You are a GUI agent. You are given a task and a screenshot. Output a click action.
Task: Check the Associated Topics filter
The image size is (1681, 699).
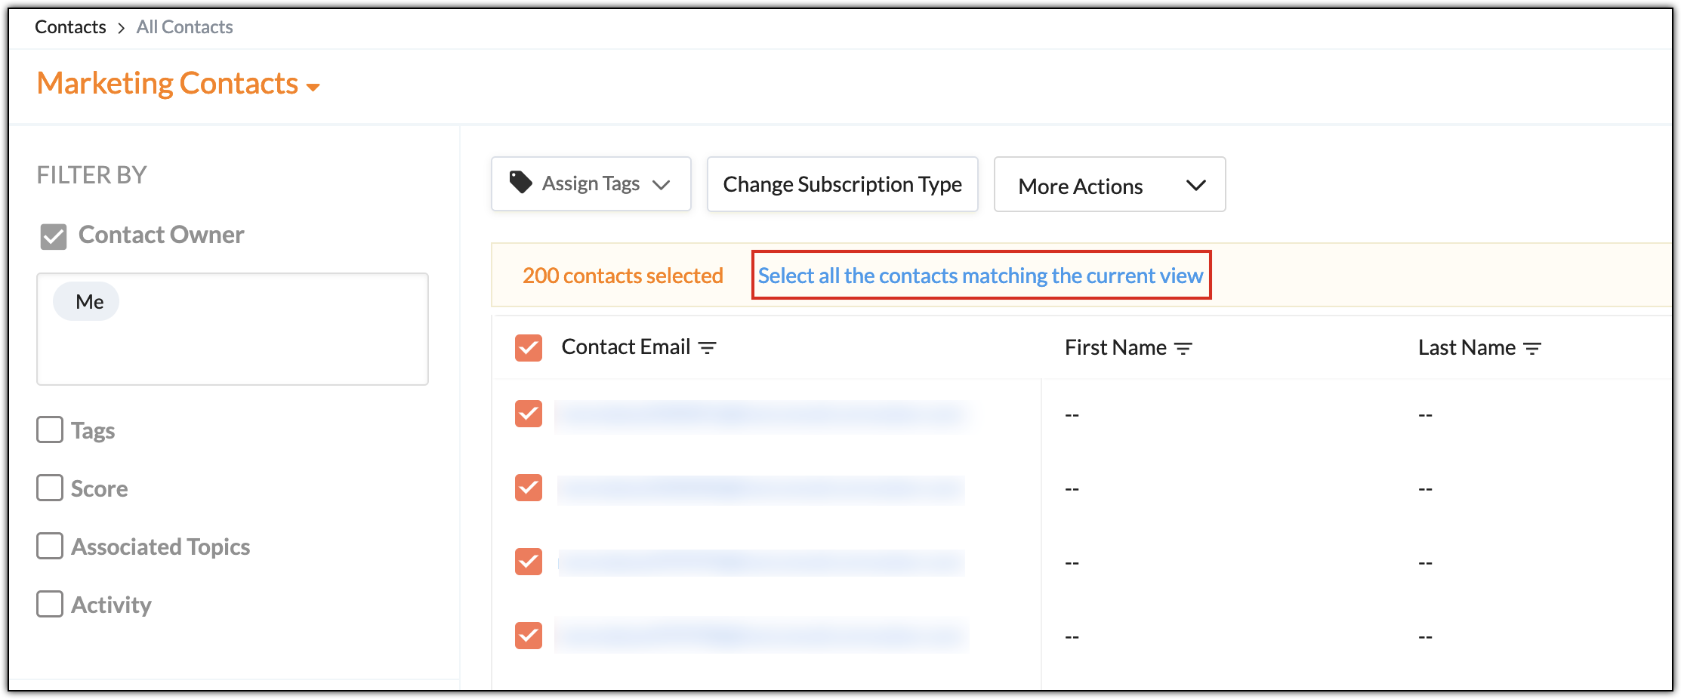pyautogui.click(x=50, y=546)
